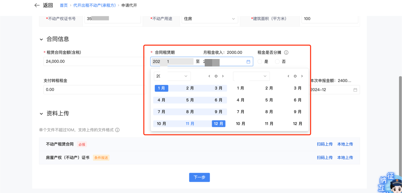
Task: Go to next year in right calendar panel
Action: (302, 76)
